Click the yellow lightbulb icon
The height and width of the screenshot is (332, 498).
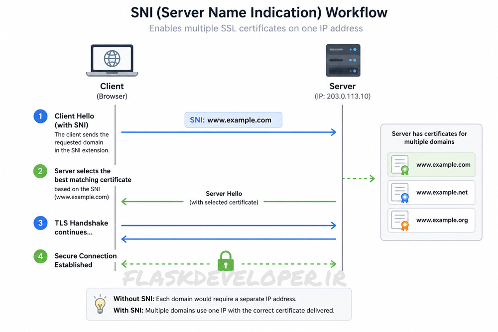[100, 304]
